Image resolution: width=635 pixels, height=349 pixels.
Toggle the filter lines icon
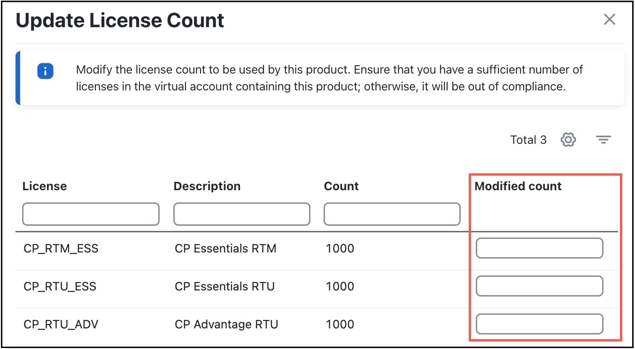(603, 140)
